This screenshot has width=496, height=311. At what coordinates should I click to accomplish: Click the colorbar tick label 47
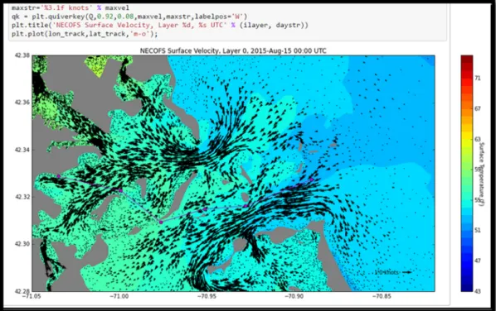tap(478, 261)
